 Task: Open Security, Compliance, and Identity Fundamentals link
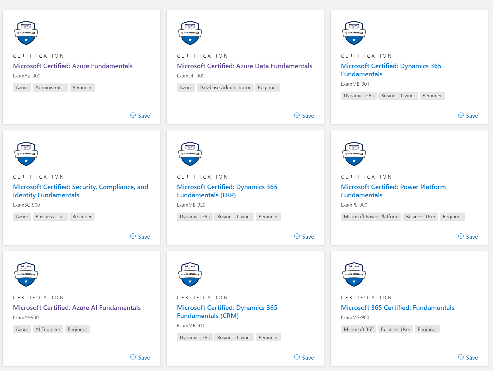[x=81, y=191]
